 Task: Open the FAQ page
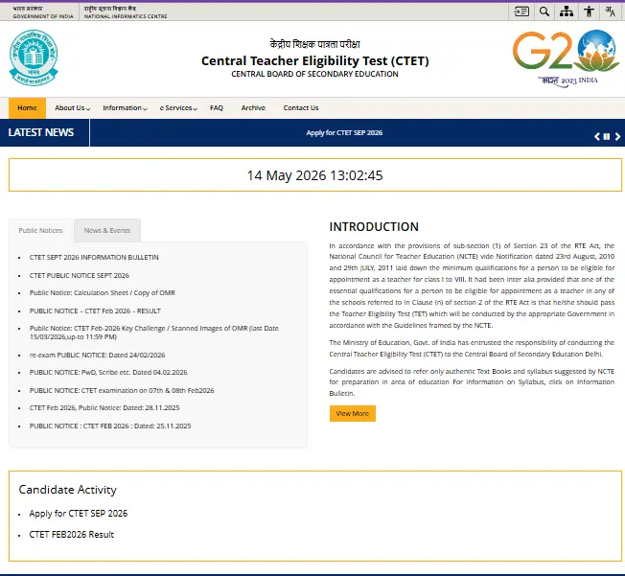coord(217,108)
